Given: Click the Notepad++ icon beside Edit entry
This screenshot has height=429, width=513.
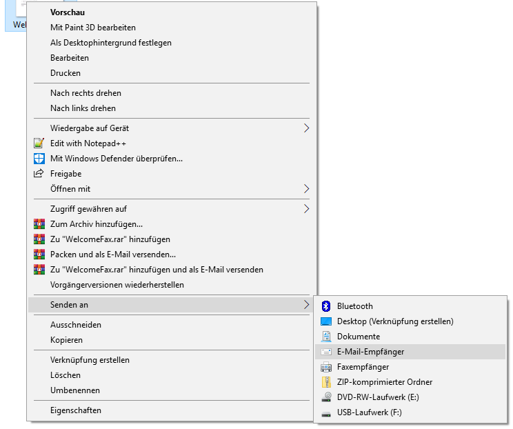Looking at the screenshot, I should [x=39, y=143].
